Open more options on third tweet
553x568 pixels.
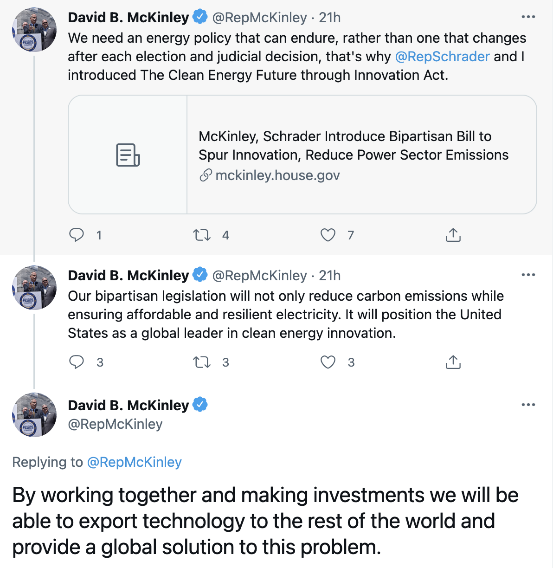(528, 405)
